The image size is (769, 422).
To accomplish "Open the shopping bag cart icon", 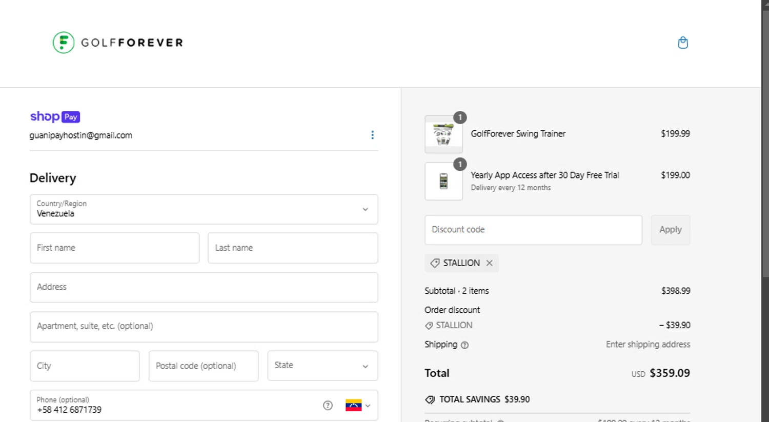I will pyautogui.click(x=682, y=43).
